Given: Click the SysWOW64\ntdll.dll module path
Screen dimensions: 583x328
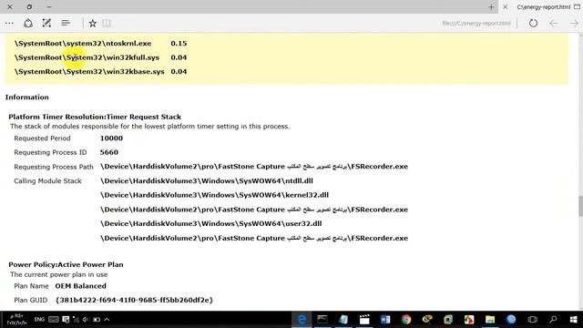Looking at the screenshot, I should coord(207,181).
